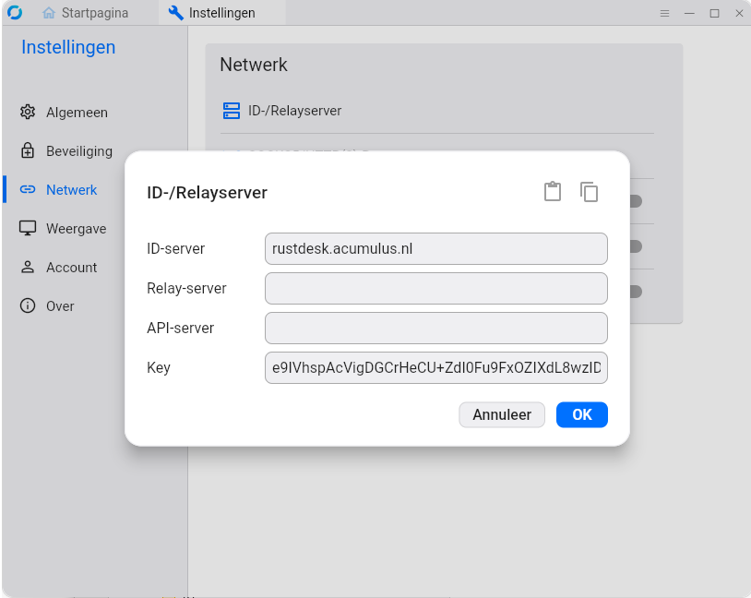Toggle the middle gray switch
The image size is (751, 598).
(x=633, y=247)
